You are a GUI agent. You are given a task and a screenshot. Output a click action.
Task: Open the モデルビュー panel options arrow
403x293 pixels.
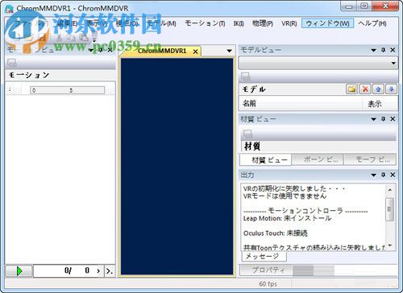pyautogui.click(x=373, y=50)
